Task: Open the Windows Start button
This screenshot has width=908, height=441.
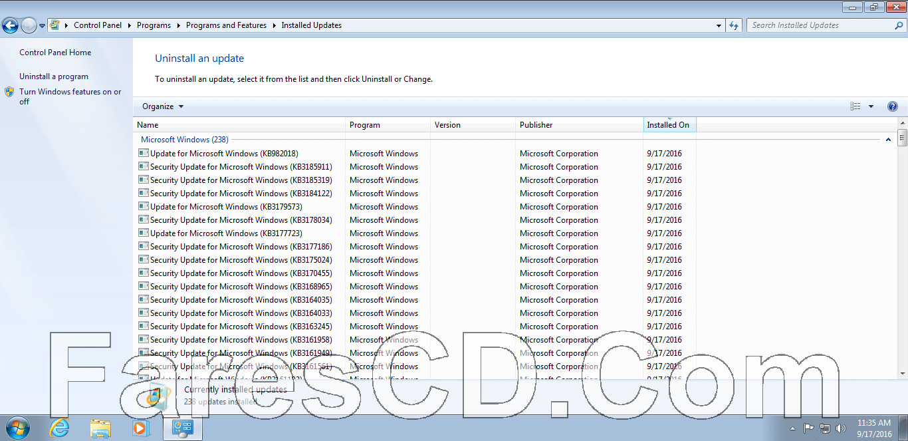Action: point(17,428)
